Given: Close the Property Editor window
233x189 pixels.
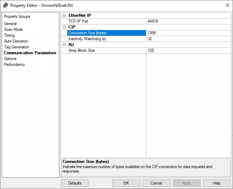Looking at the screenshot, I should (x=228, y=5).
